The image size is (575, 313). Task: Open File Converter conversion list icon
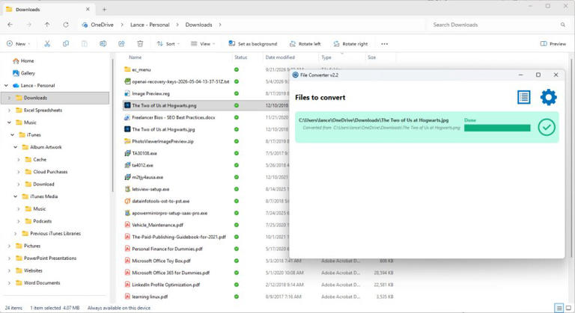point(523,97)
